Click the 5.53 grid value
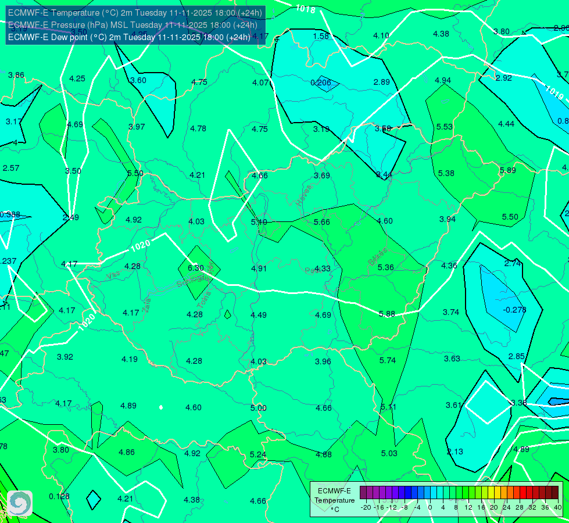Screen dimensions: 569x523 point(445,127)
